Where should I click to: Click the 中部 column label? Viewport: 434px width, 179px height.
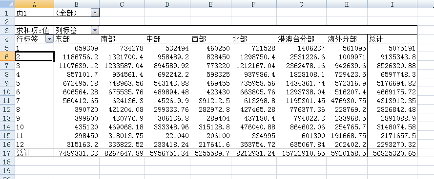point(167,39)
